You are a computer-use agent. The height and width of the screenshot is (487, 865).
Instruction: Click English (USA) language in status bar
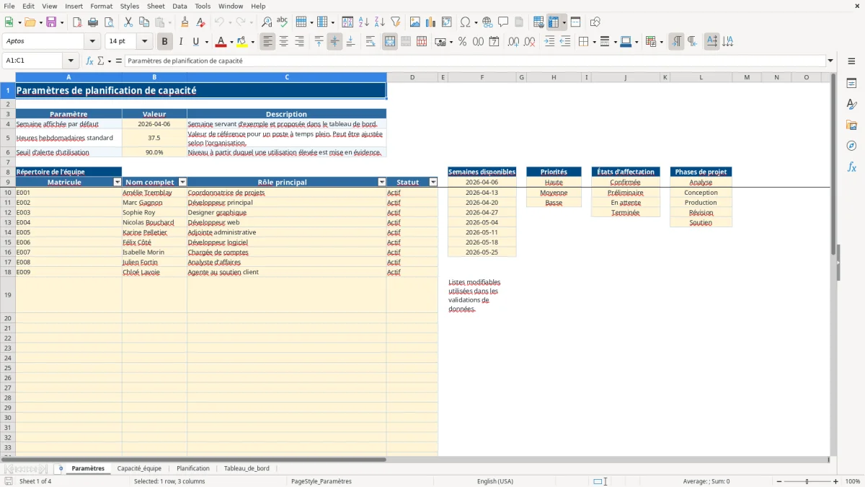click(495, 481)
